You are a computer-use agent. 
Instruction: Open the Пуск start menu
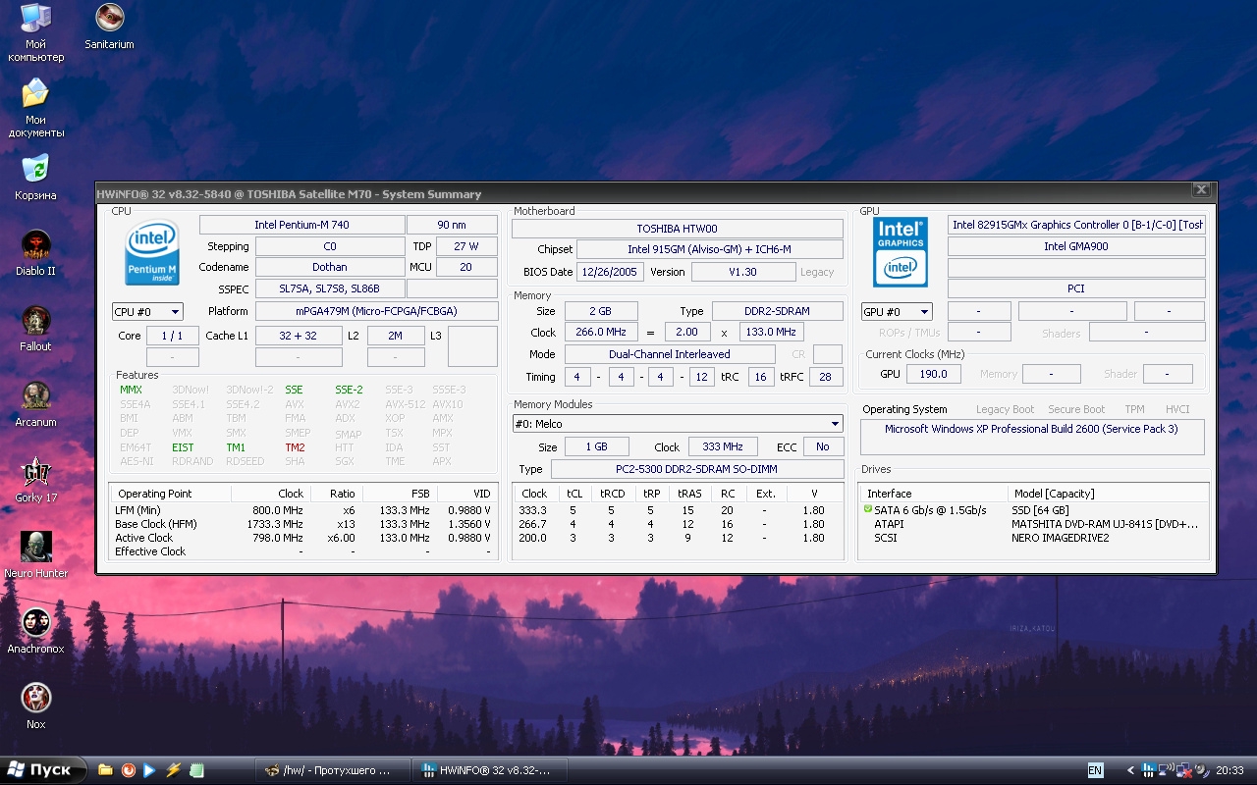(x=41, y=770)
